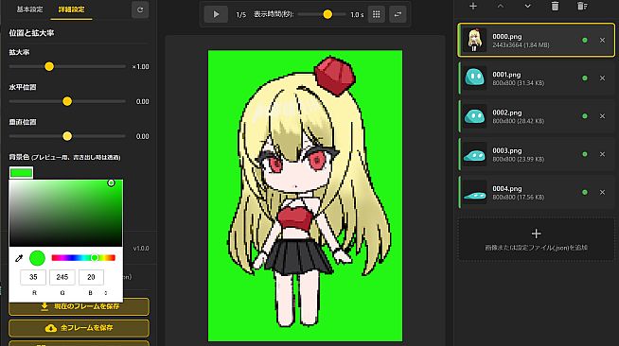Remove 0003.png from the list
Image resolution: width=619 pixels, height=346 pixels.
(x=602, y=154)
